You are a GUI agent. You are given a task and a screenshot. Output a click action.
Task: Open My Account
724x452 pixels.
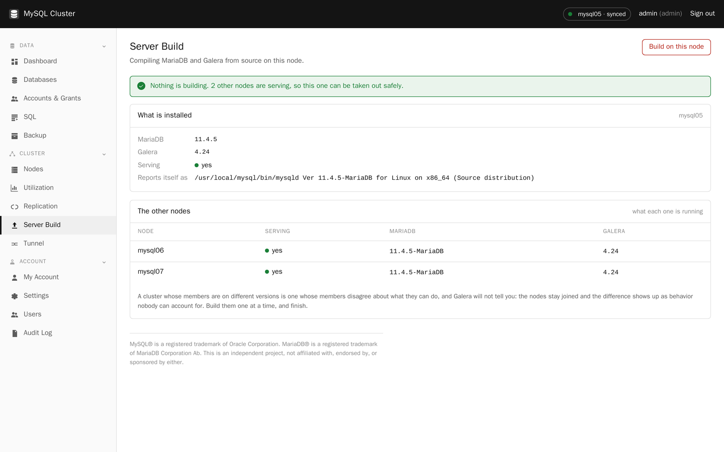[58, 277]
